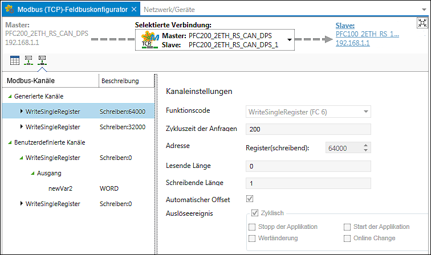Toggle the Automatischer Offset checkbox
Viewport: 431px width, 255px height.
[x=250, y=199]
